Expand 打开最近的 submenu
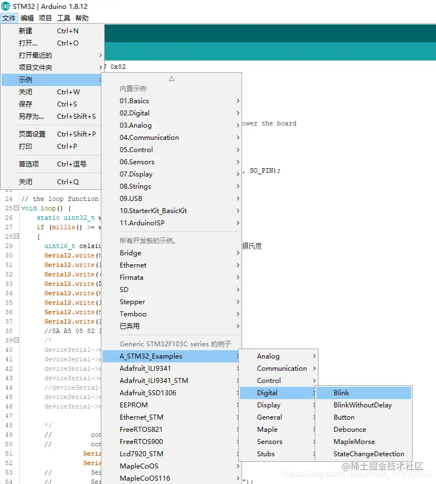 click(52, 56)
